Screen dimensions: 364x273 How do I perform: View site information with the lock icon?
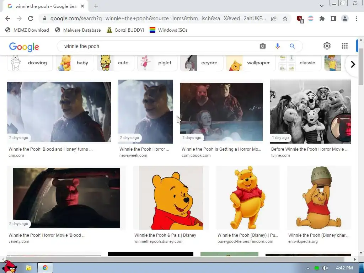tap(45, 18)
